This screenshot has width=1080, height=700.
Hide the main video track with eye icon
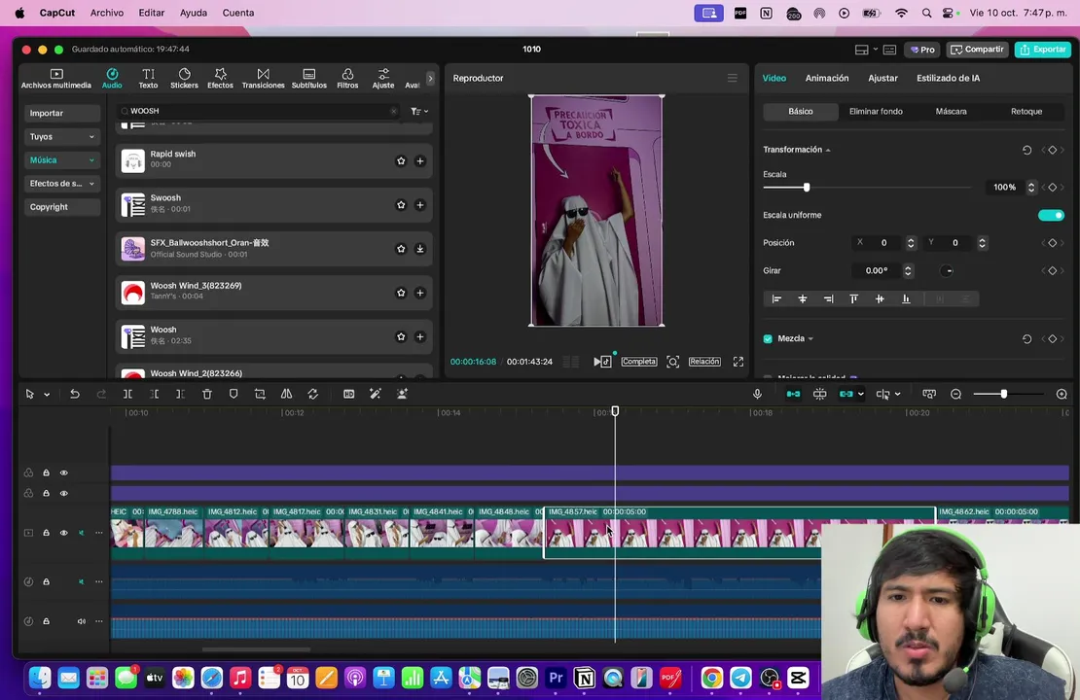(64, 533)
